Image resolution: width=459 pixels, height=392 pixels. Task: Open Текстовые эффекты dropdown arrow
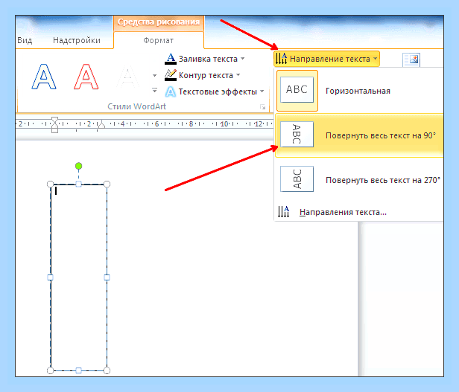(x=262, y=91)
